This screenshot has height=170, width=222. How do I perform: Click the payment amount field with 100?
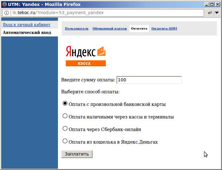[x=149, y=80]
